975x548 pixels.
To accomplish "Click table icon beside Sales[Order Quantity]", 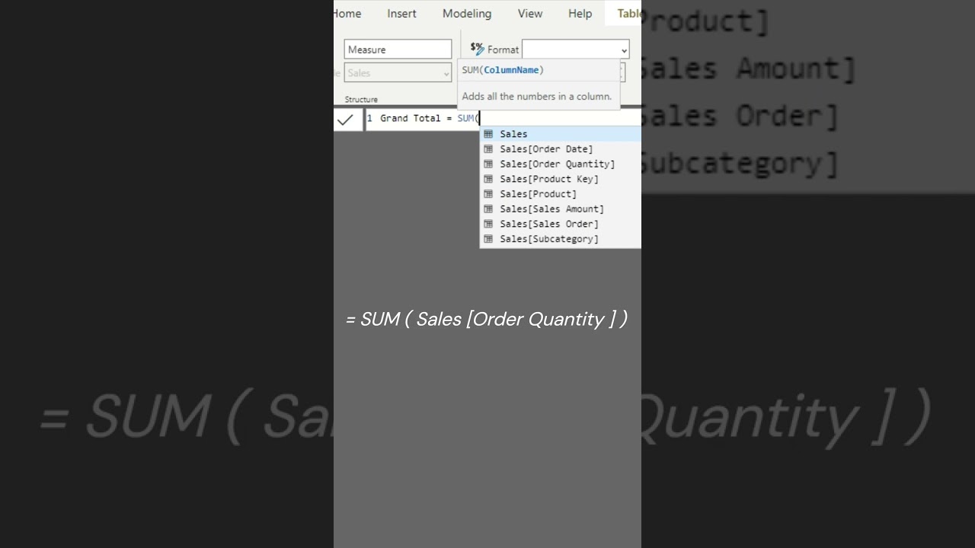I will click(x=488, y=164).
